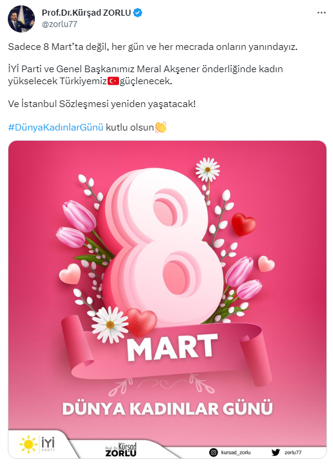Screen dimensions: 333x465
Task: Click the DÜNYA KADINLAR GÜNÜ caption
Action: click(167, 408)
